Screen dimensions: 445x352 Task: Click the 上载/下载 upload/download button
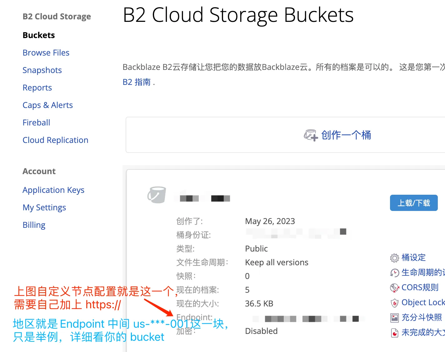coord(414,203)
